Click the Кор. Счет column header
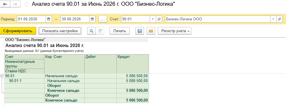This screenshot has height=109, width=286. 64,64
